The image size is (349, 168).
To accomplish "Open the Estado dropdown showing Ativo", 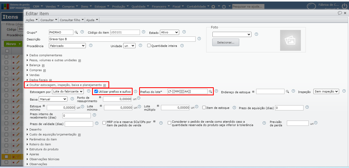I will pyautogui.click(x=169, y=32).
